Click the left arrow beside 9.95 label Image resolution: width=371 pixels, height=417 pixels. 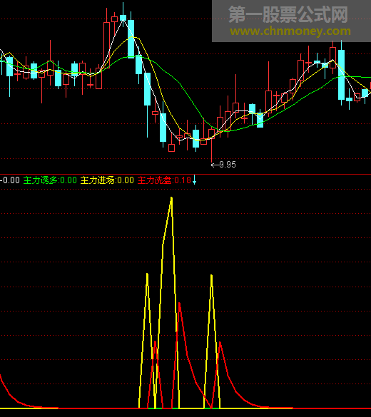click(215, 165)
